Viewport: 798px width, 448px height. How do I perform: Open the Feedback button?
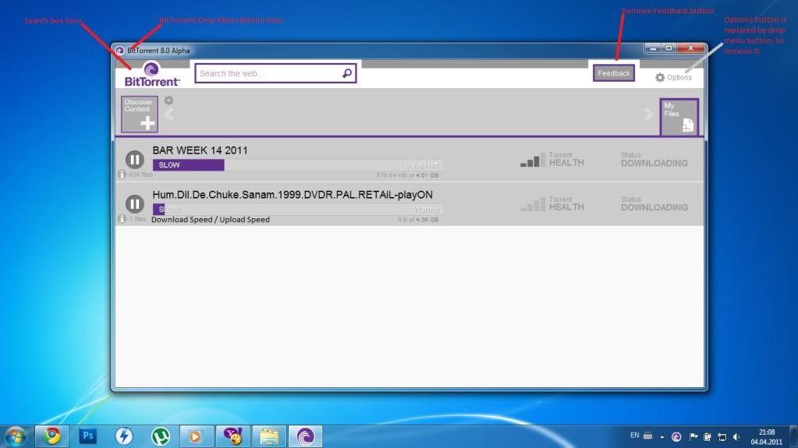click(614, 73)
